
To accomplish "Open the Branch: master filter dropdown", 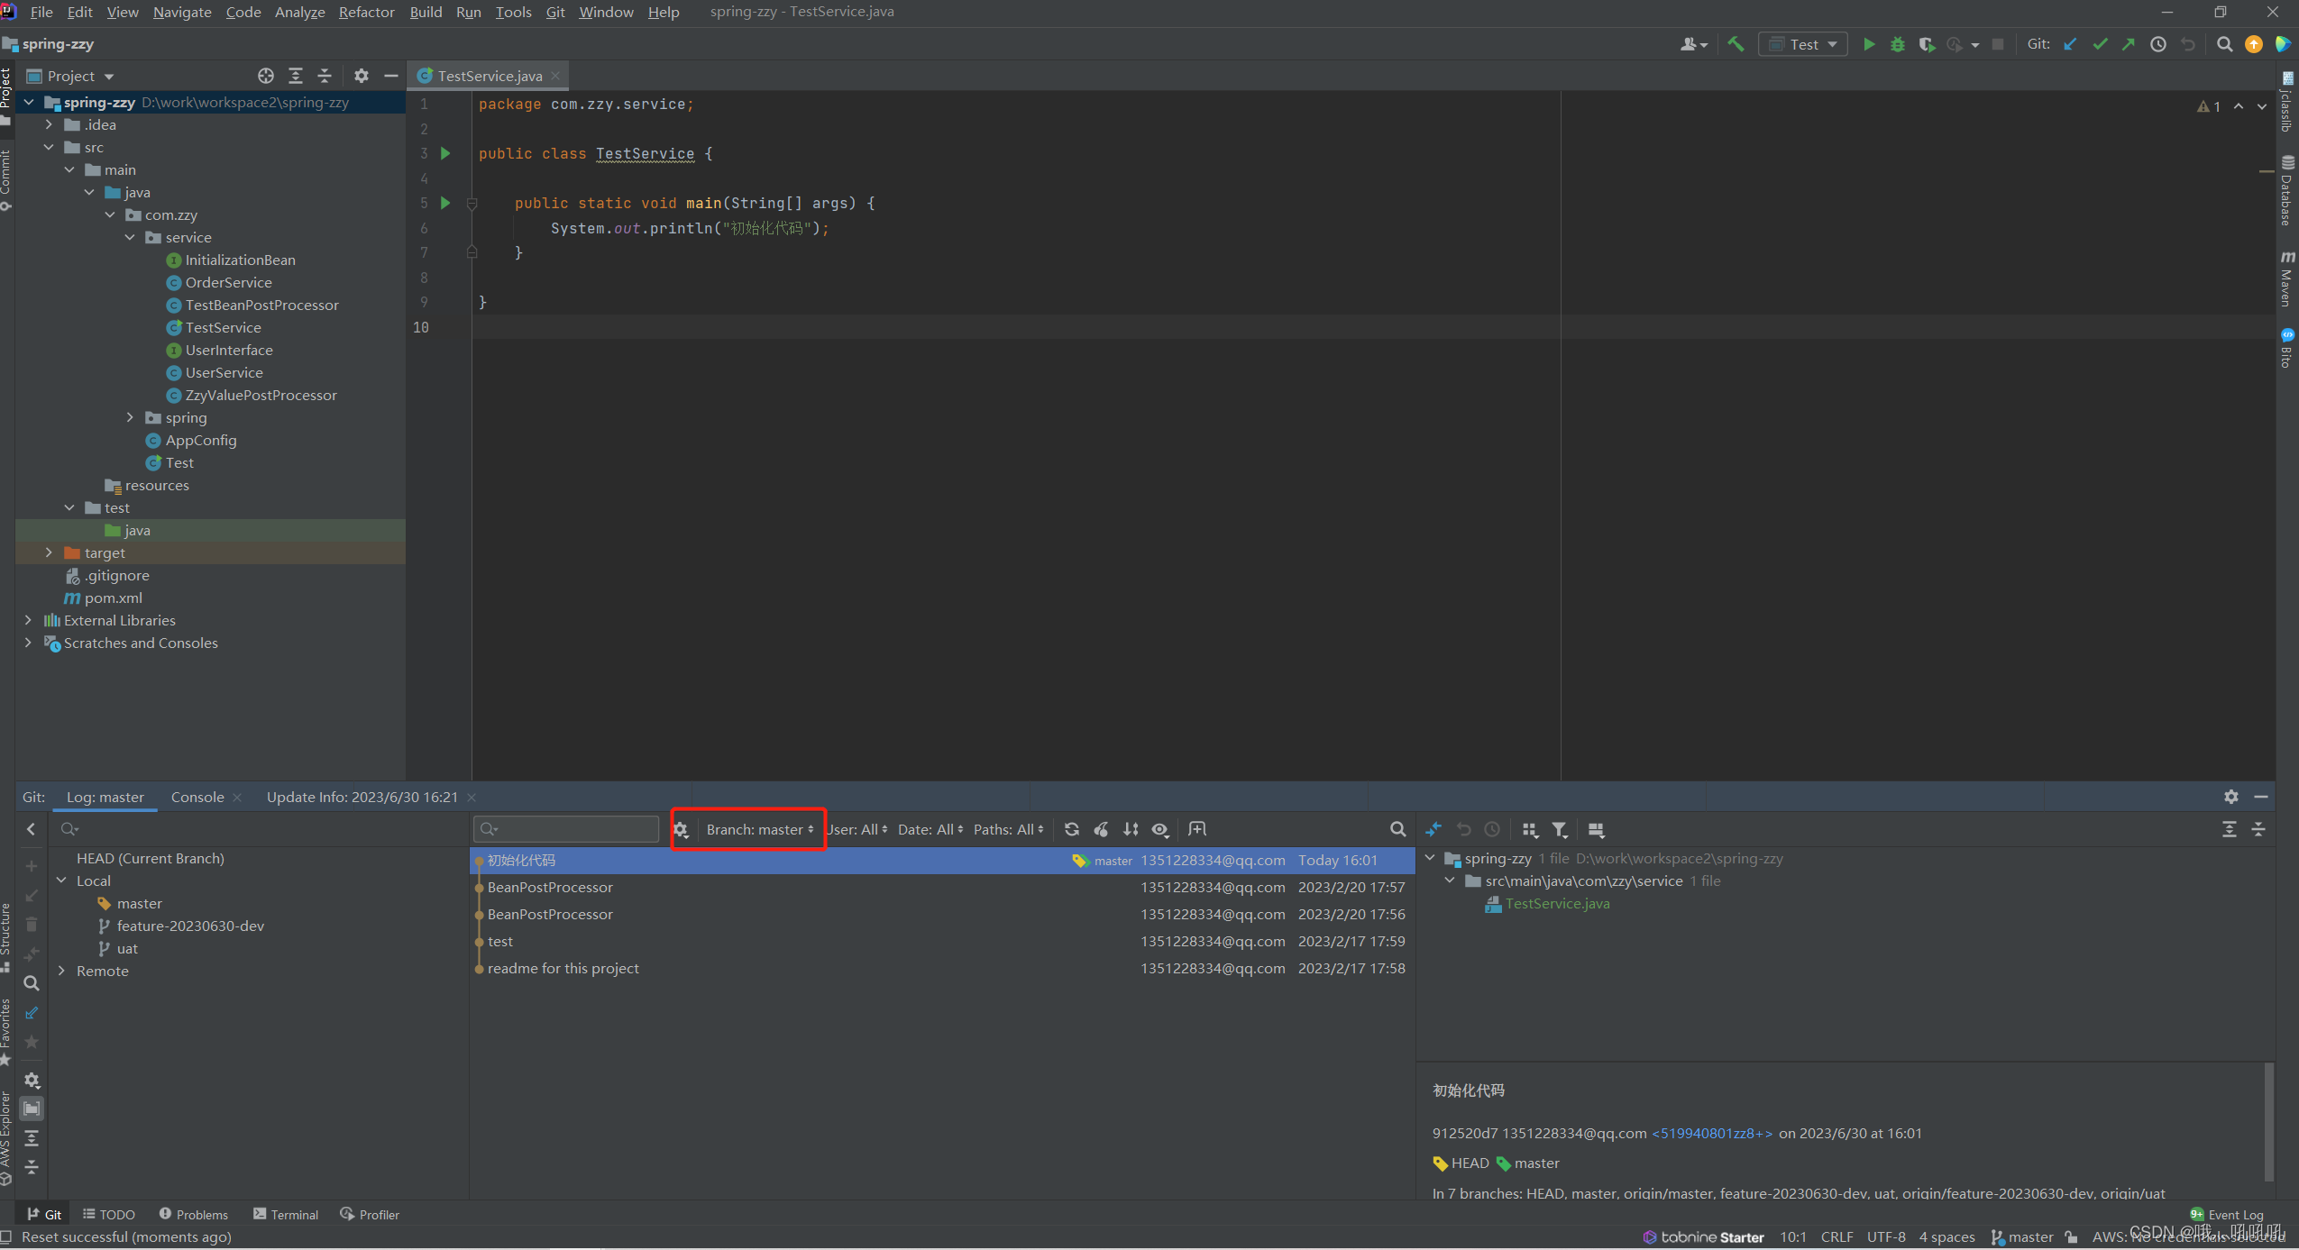I will pos(759,829).
